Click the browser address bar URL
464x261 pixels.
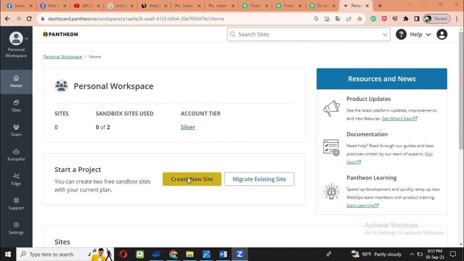point(136,19)
